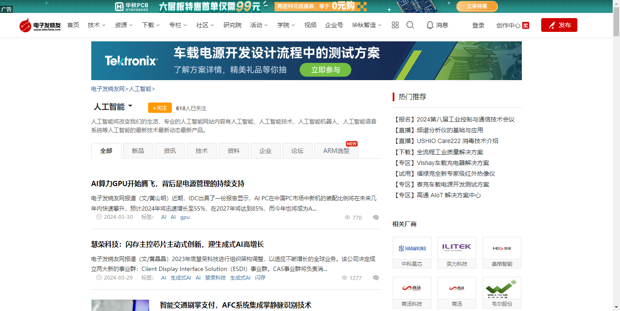The width and height of the screenshot is (620, 311).
Task: Open article 智能交通刷掌支付
Action: tap(236, 305)
